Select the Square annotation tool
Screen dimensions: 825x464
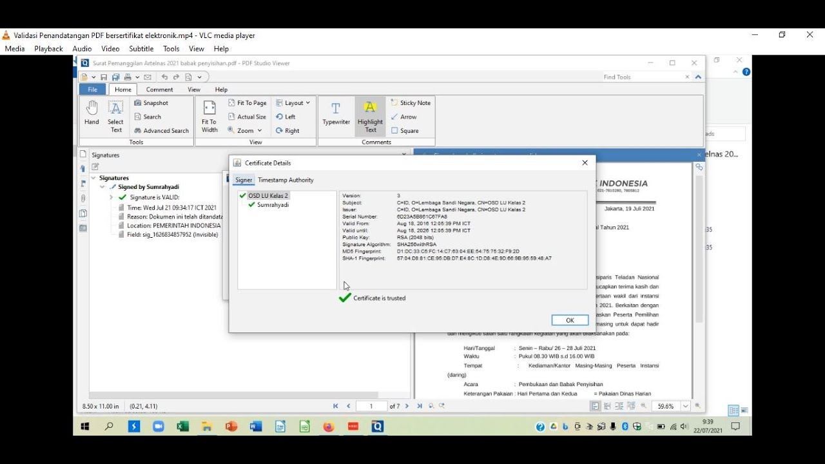coord(405,131)
